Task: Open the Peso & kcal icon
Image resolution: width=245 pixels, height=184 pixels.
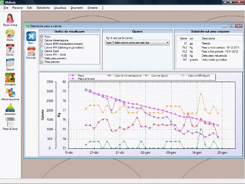Action: tap(10, 122)
